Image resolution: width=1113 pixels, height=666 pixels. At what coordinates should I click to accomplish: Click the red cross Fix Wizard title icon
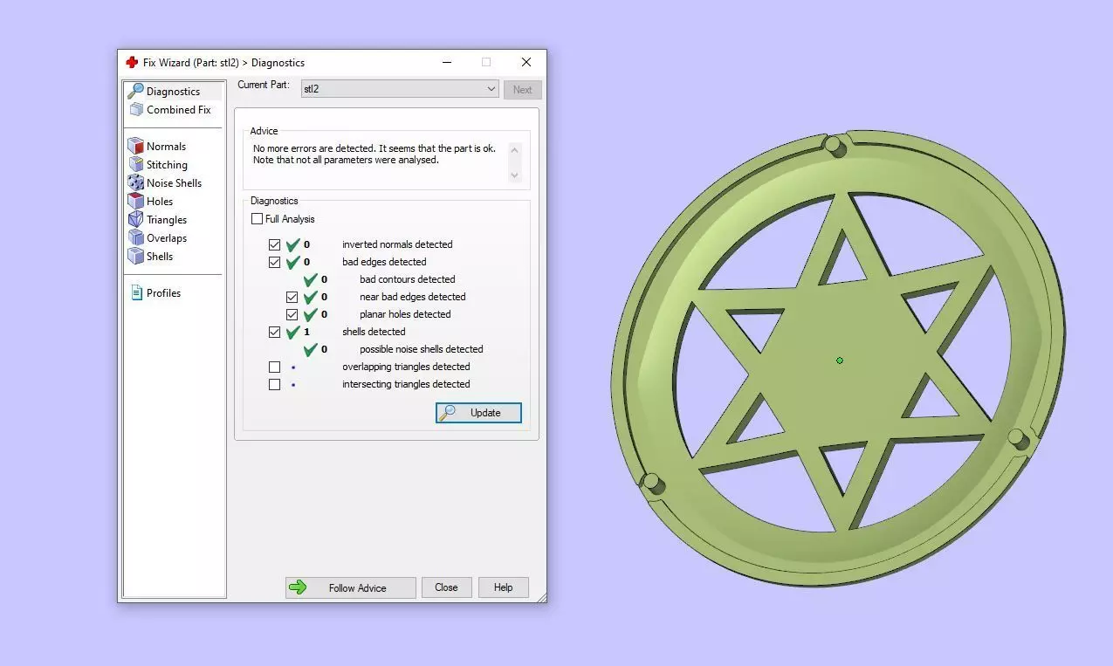click(x=132, y=63)
